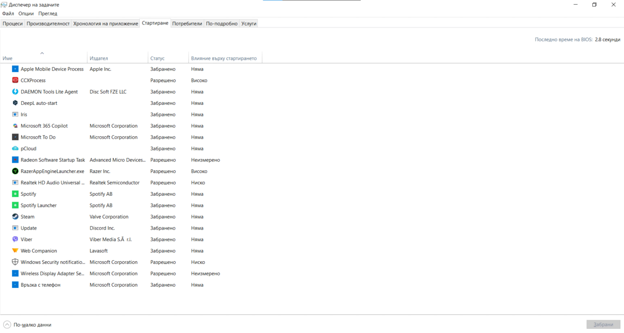
Task: Select the pCloud entry name
Action: (x=29, y=149)
